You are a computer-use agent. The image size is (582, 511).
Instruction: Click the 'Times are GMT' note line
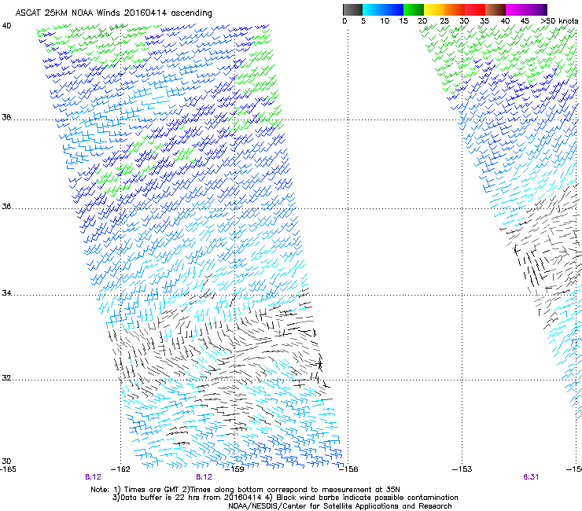pos(245,490)
